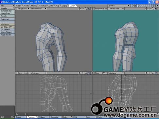The image size is (159, 119).
Task: Click the maximize icon in top-left Perspective viewport
Action: tap(89, 8)
